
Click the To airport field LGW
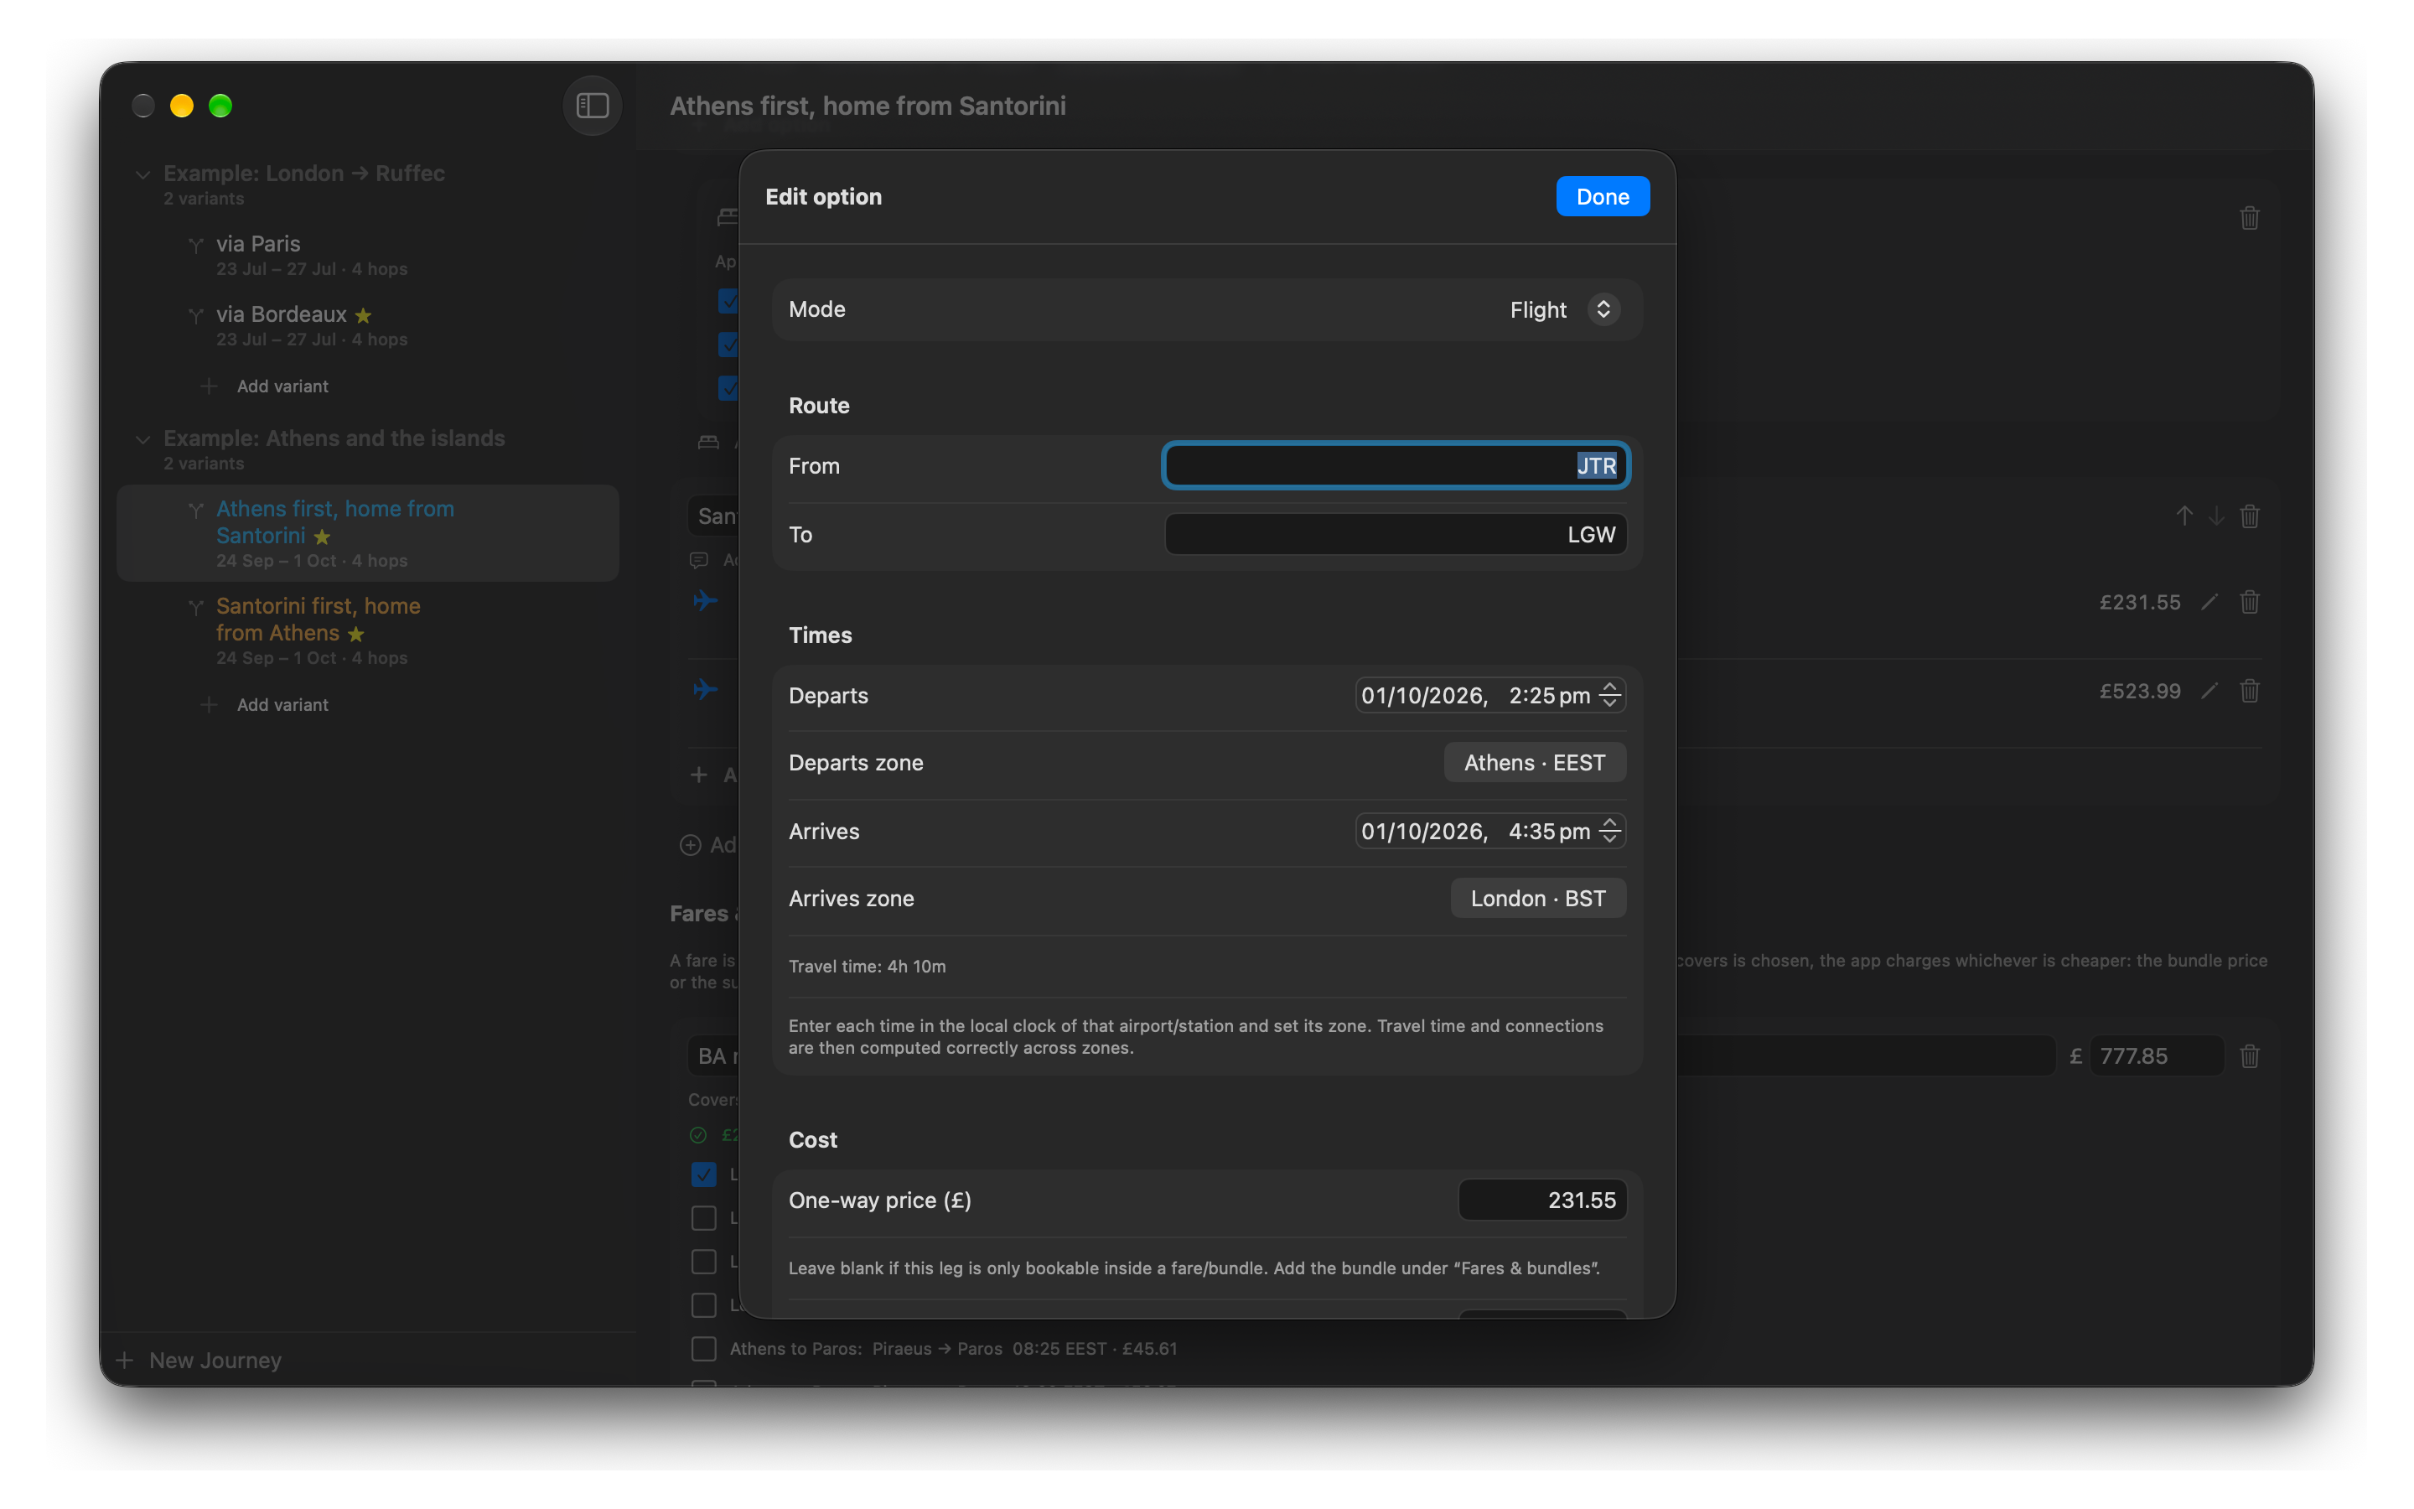click(1396, 535)
